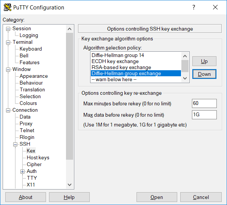The image size is (227, 205).
Task: Select the Cipher category under SSH
Action: click(x=34, y=164)
